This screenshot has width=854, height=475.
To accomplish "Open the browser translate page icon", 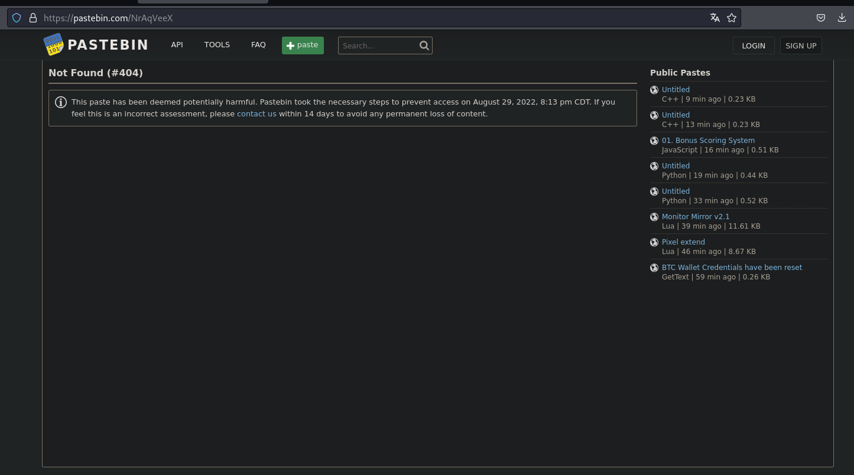I will click(715, 18).
